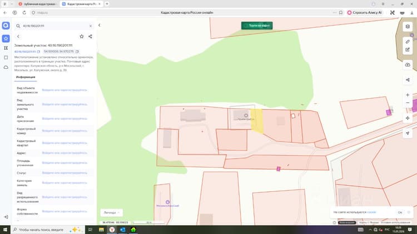Open the edit note tool below pencil
The height and width of the screenshot is (234, 417).
pos(408,49)
